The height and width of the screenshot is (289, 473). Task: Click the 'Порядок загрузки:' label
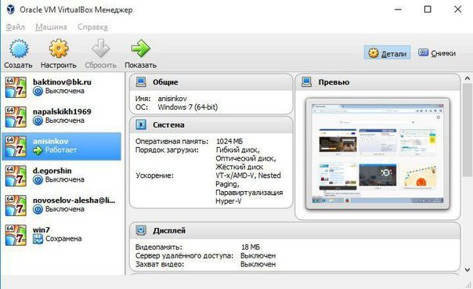click(x=167, y=150)
